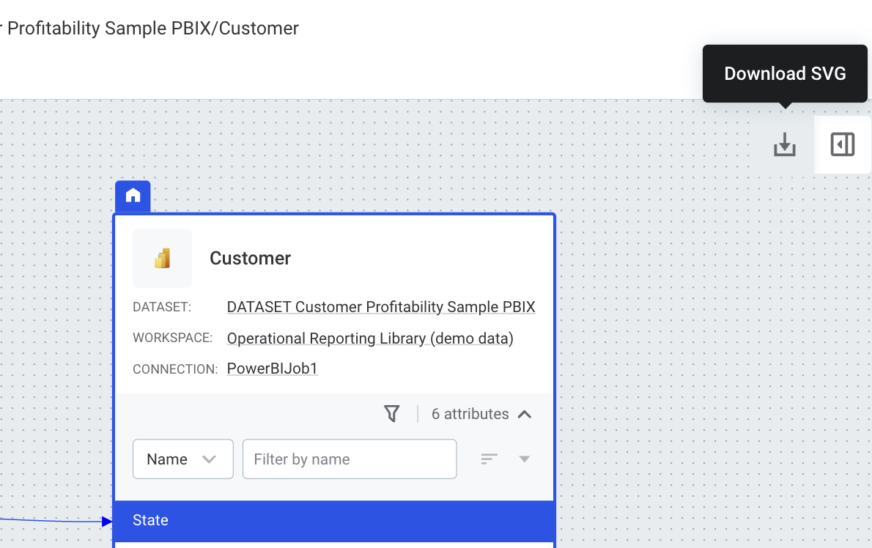Click the Customer node title
Image resolution: width=872 pixels, height=548 pixels.
(251, 258)
